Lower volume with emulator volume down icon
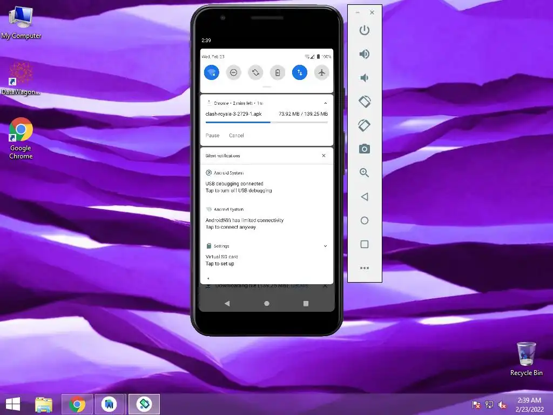The image size is (553, 415). click(365, 78)
